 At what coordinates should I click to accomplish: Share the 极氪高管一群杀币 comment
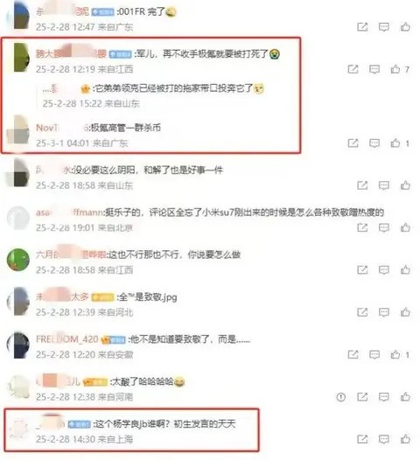pos(353,143)
